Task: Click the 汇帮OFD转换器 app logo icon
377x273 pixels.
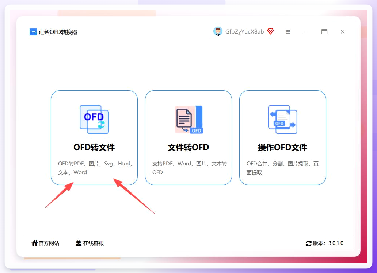Action: click(33, 32)
